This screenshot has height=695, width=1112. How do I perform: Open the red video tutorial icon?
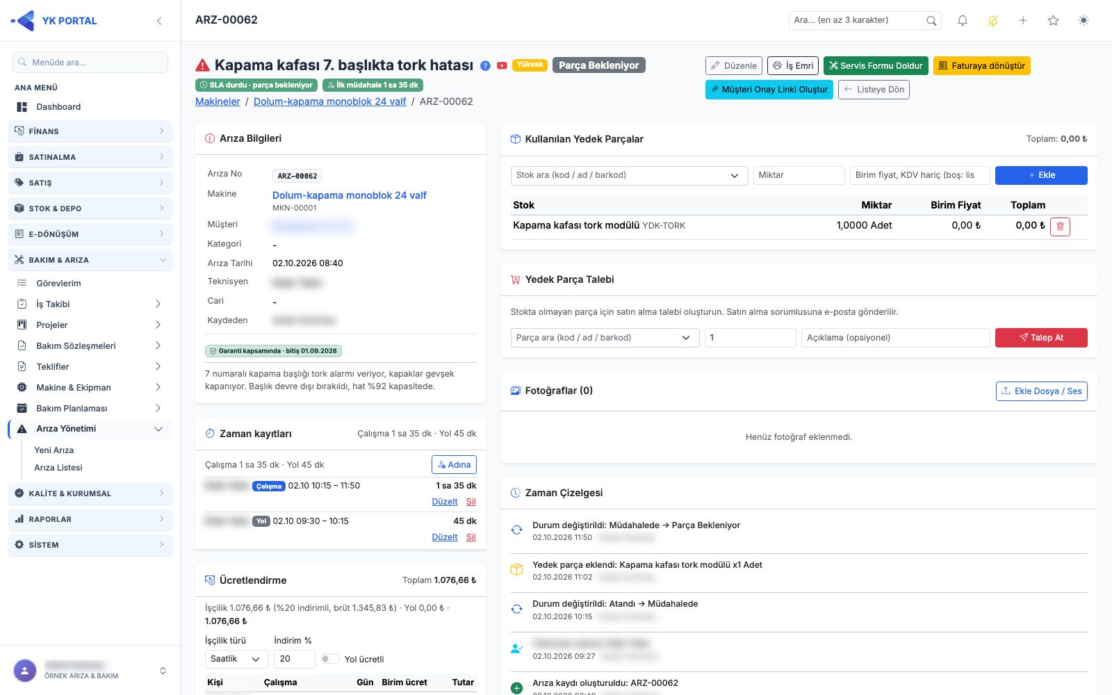(502, 66)
